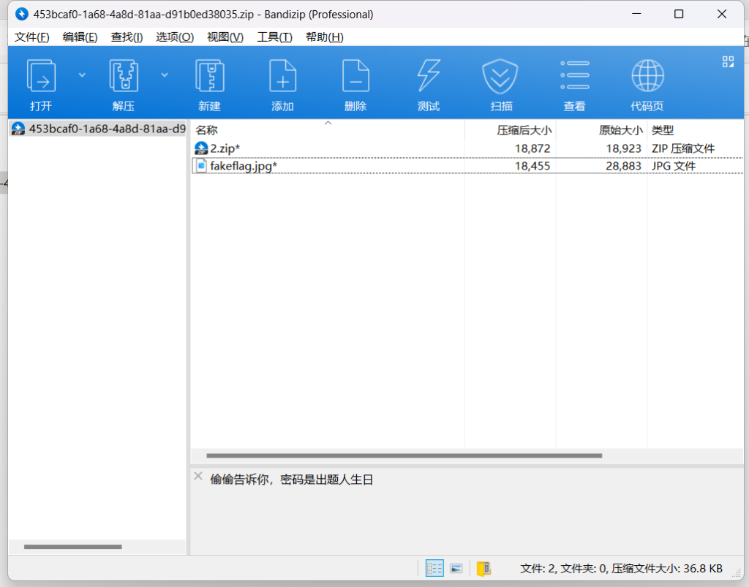Click the Code page (代码页) globe icon
This screenshot has height=587, width=749.
(647, 76)
